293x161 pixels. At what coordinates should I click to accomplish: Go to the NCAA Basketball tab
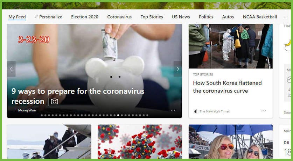pos(260,17)
